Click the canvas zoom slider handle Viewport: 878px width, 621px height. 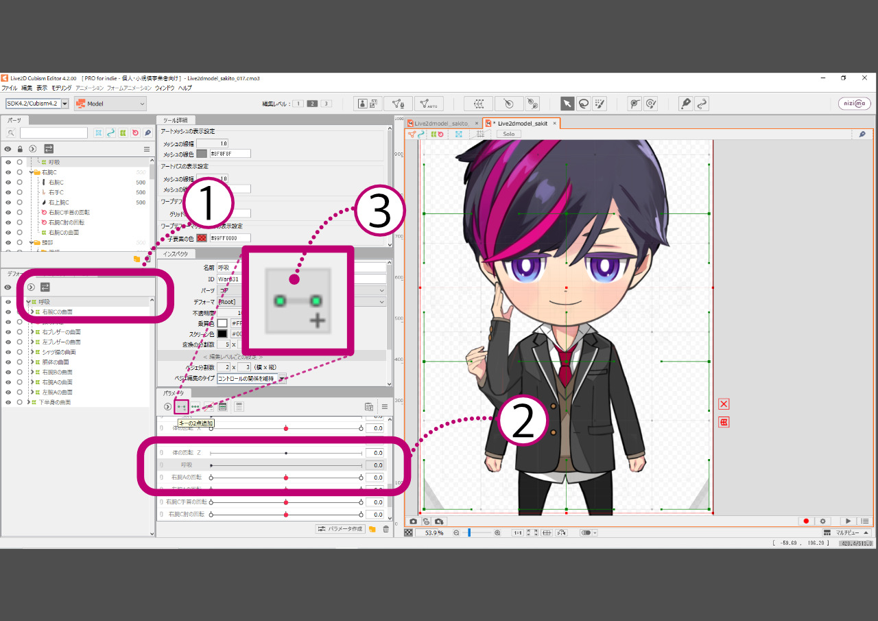click(x=469, y=532)
